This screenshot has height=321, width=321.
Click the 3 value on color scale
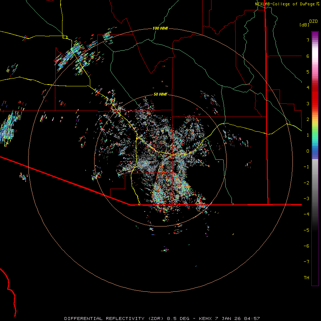[308, 103]
